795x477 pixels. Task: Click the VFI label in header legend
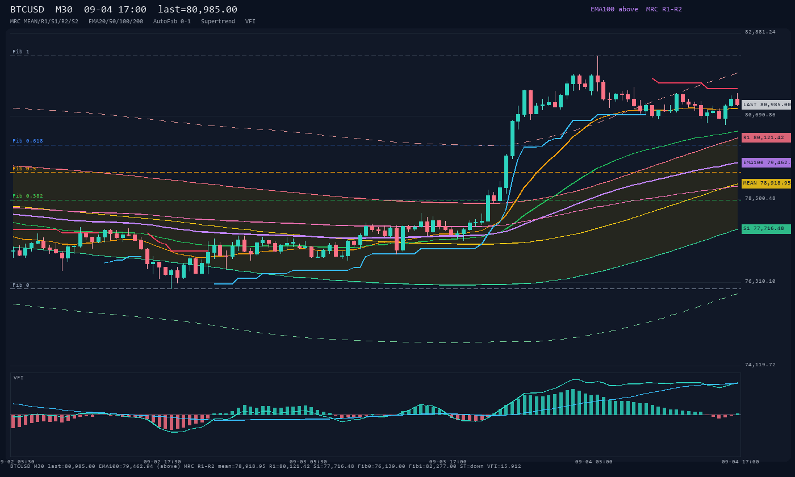pyautogui.click(x=250, y=22)
